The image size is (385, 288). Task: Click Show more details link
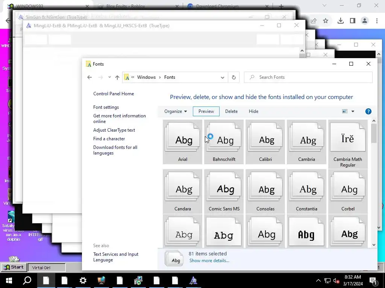coord(209,261)
